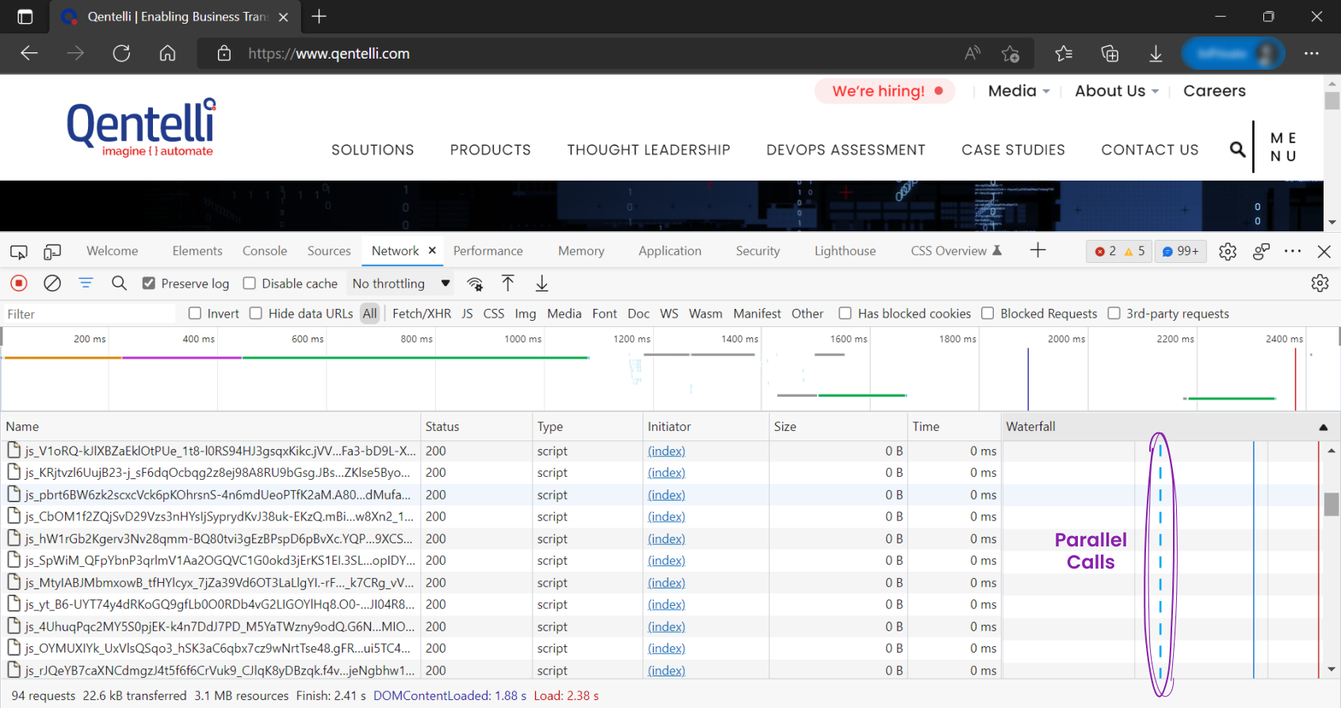
Task: Clear the network log icon
Action: pyautogui.click(x=52, y=283)
